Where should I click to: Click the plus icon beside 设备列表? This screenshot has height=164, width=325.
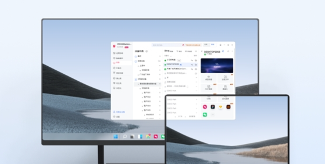click(147, 51)
